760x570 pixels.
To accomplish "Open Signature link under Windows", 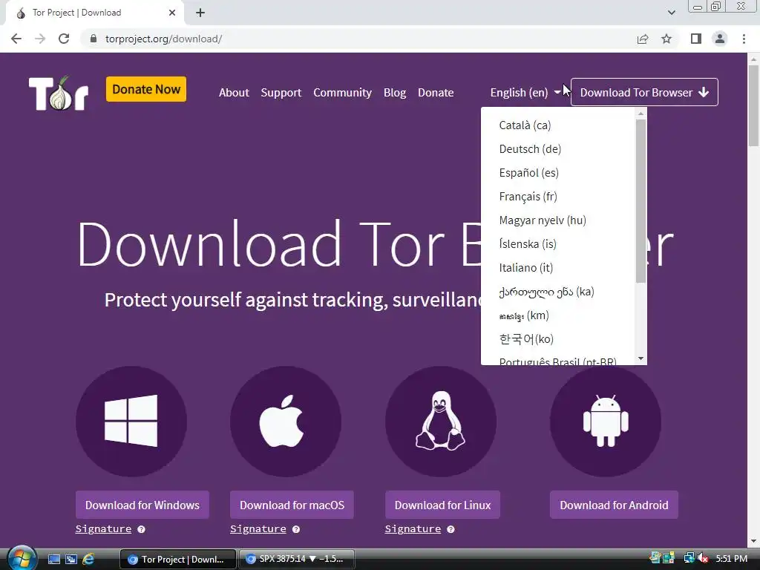I will [103, 528].
